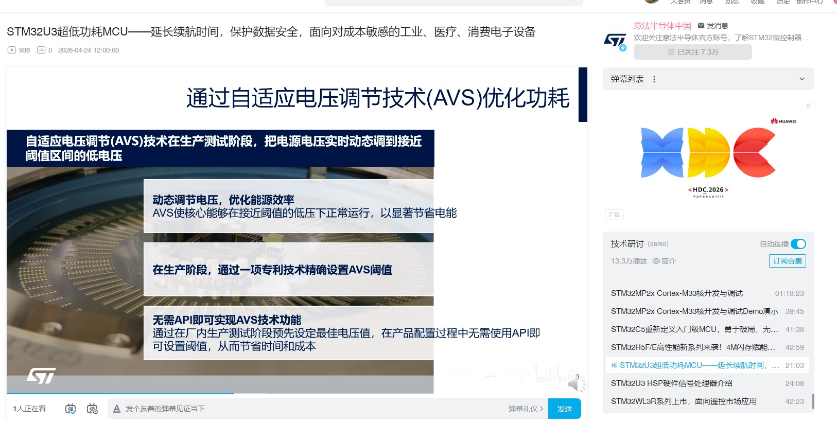Click the video player slide area

pos(297,230)
